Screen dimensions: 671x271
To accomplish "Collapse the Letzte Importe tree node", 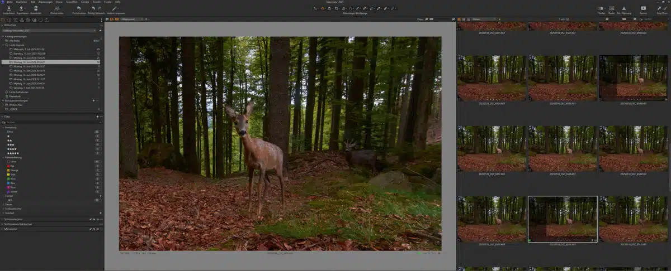I will click(4, 45).
